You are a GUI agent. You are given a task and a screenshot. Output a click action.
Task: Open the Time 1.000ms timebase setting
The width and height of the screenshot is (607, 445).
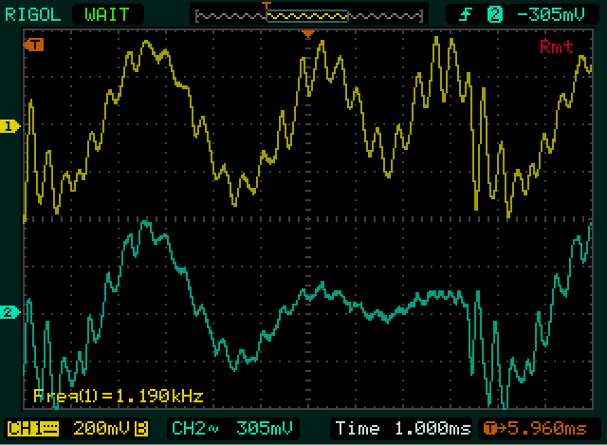click(399, 427)
